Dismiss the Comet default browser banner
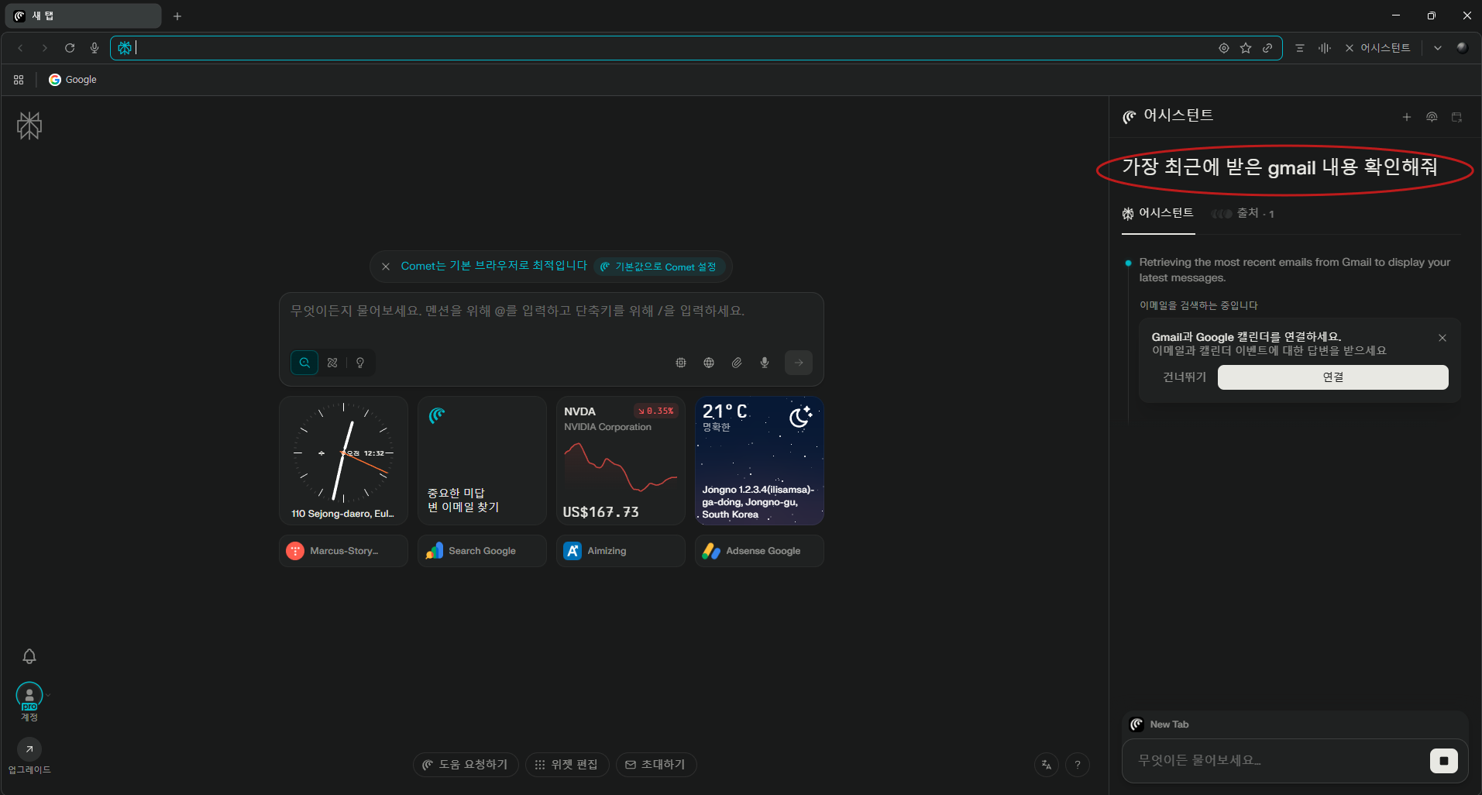The width and height of the screenshot is (1482, 795). click(386, 267)
